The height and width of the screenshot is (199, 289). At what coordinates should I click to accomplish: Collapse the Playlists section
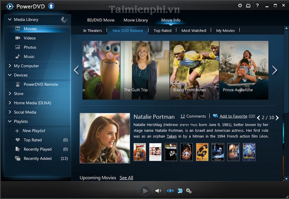[10, 121]
